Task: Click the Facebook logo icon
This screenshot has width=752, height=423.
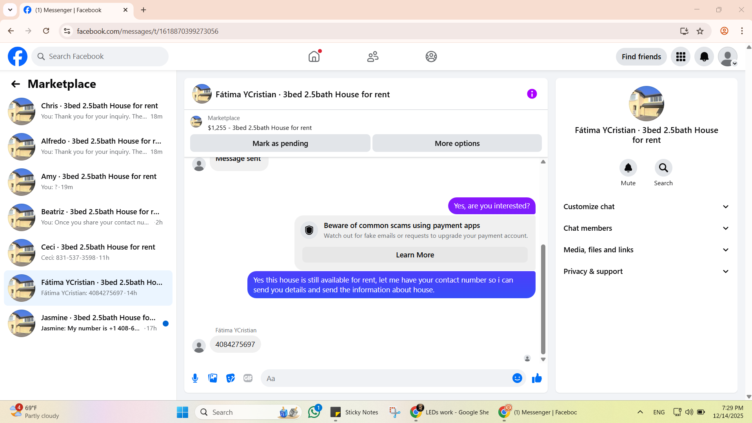Action: coord(18,57)
